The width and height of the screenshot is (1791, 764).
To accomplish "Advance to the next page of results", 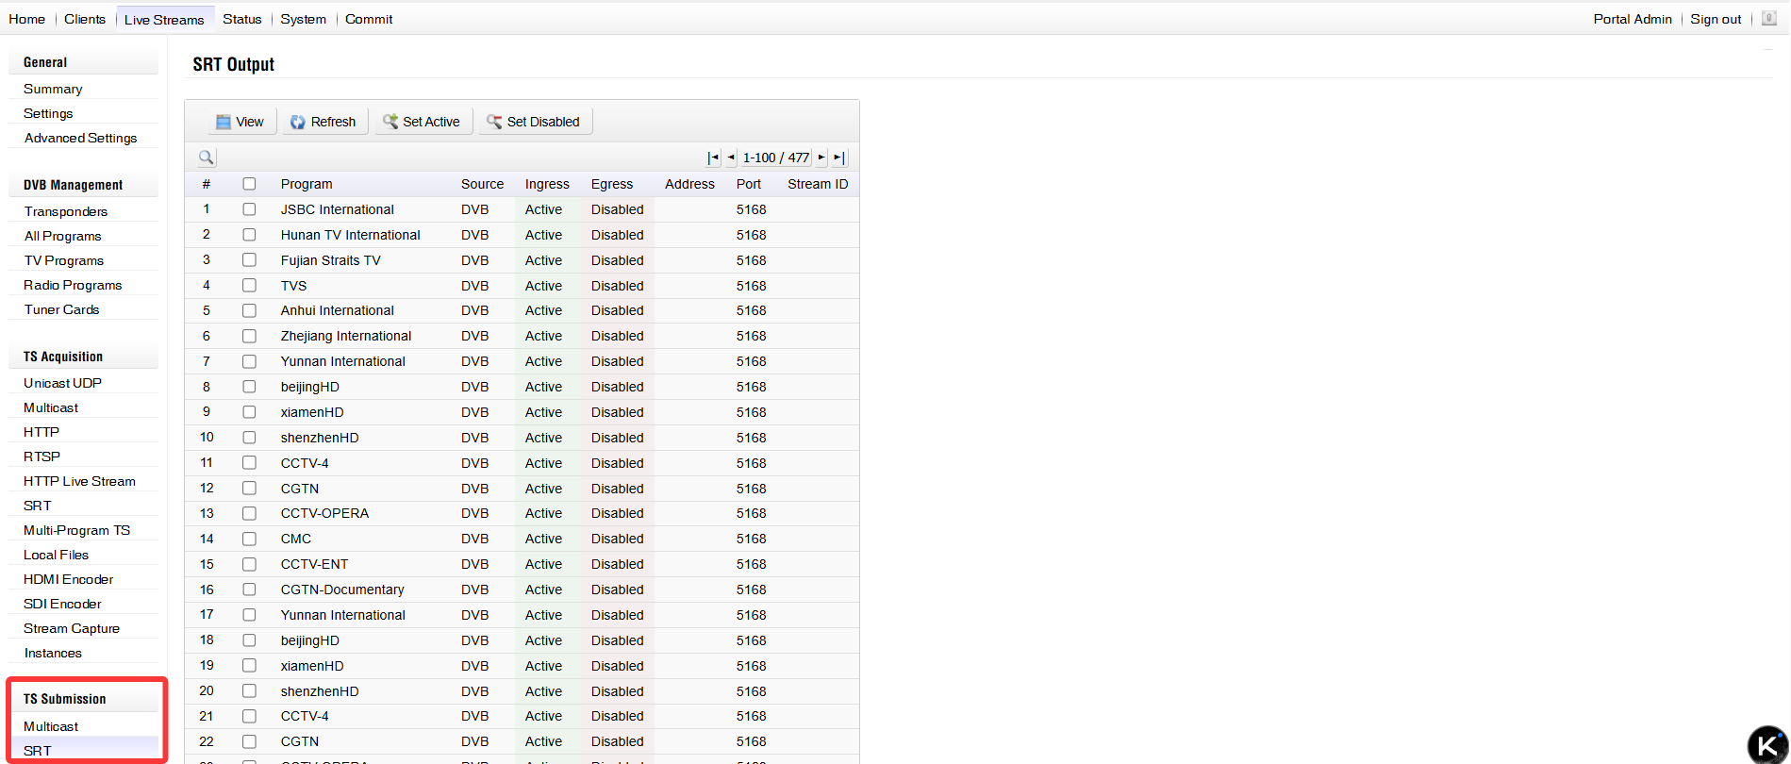I will click(821, 158).
